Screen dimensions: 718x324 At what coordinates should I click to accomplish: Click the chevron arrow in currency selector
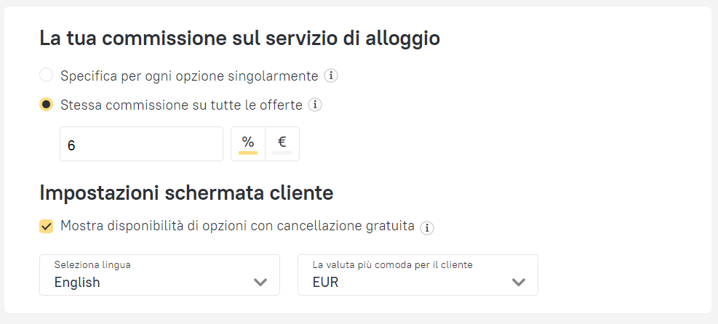click(519, 283)
